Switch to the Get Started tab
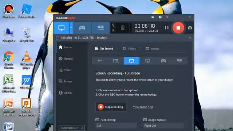233x131 pixels. (104, 48)
